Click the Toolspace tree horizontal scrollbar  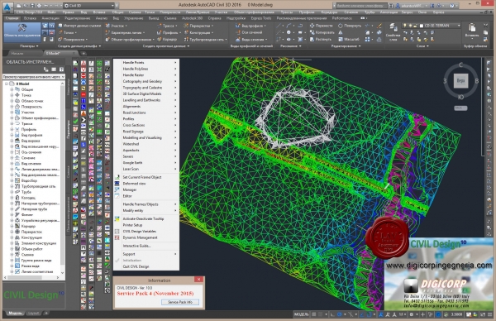pos(31,278)
